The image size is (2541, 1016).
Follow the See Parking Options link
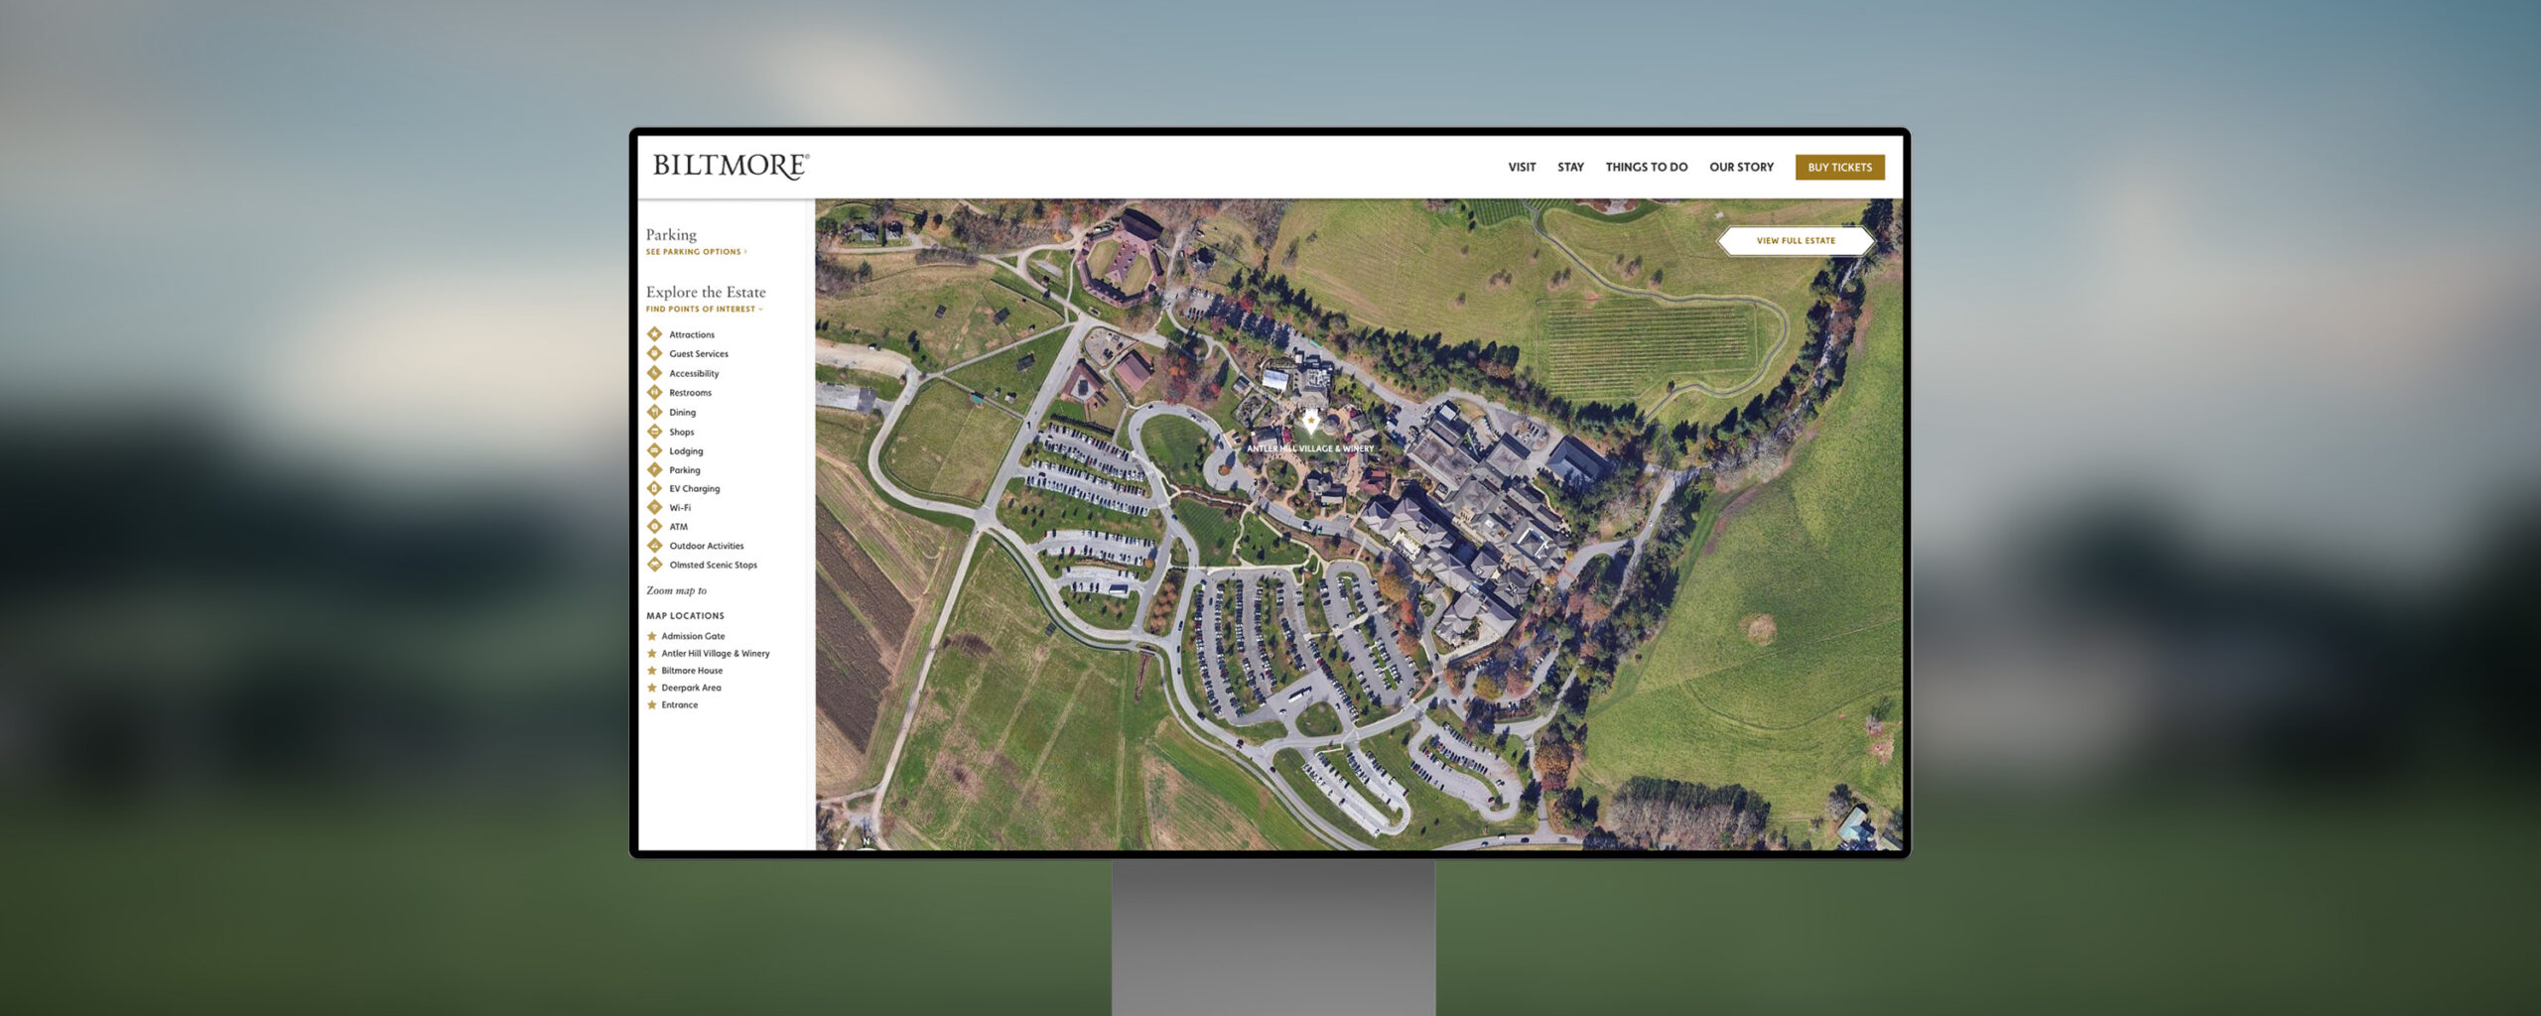[x=695, y=251]
